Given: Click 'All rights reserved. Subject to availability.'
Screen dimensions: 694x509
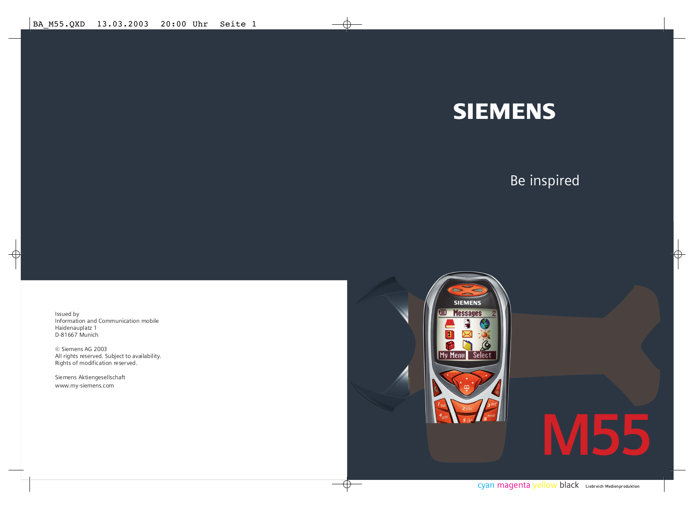Looking at the screenshot, I should [108, 356].
